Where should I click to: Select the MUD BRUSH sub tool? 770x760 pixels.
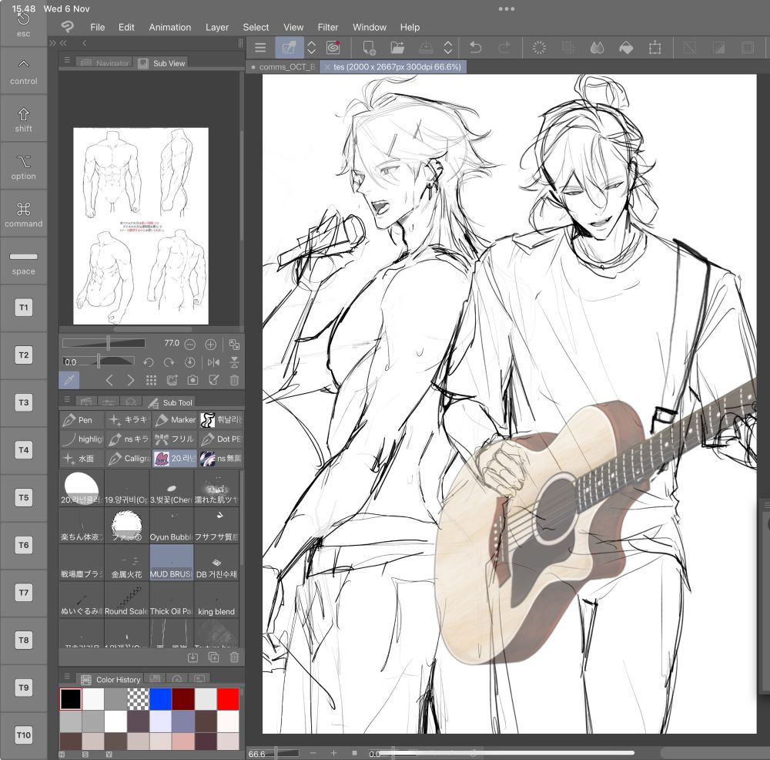coord(172,563)
